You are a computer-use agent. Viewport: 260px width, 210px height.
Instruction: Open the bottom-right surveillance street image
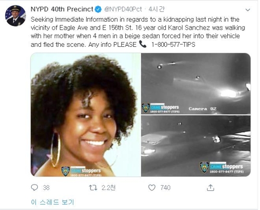click(x=196, y=146)
